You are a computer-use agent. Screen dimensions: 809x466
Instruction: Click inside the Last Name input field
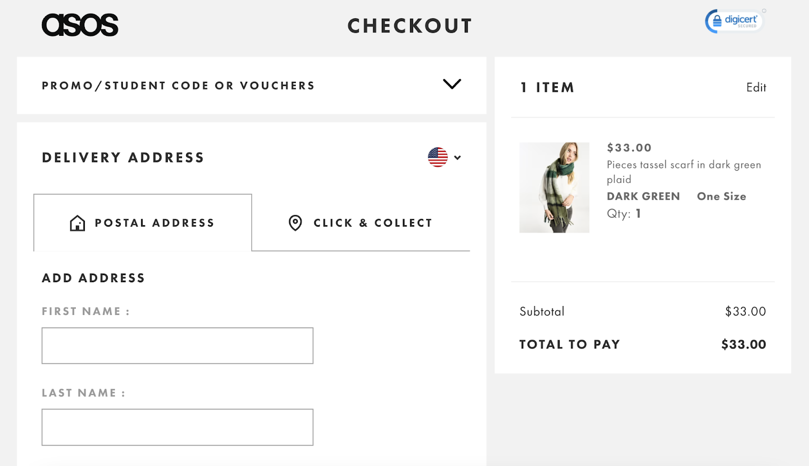coord(177,427)
